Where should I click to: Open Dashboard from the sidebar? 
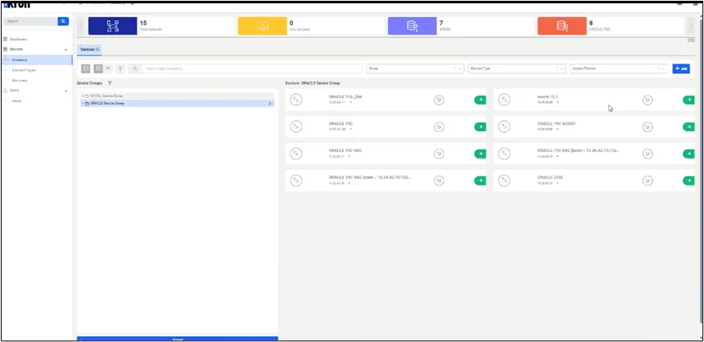(19, 39)
